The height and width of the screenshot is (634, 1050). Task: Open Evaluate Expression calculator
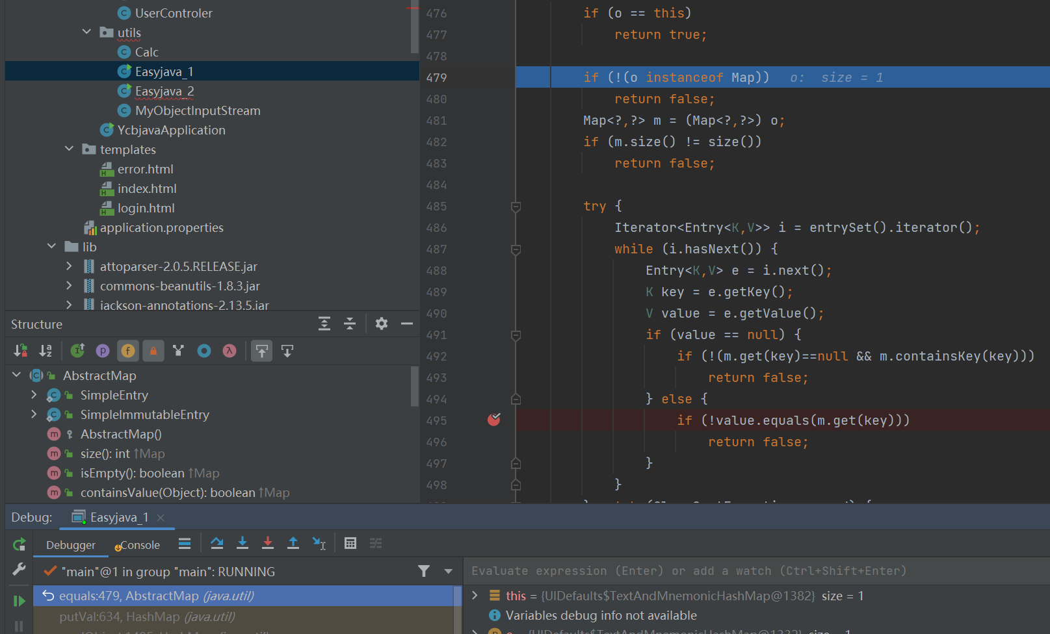350,544
